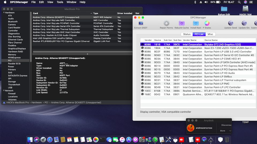Image resolution: width=257 pixels, height=144 pixels.
Task: Open the More dropdown in Anydesk
Action: click(225, 131)
